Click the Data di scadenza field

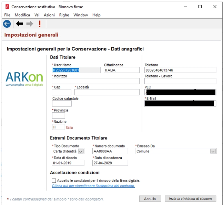click(110, 163)
